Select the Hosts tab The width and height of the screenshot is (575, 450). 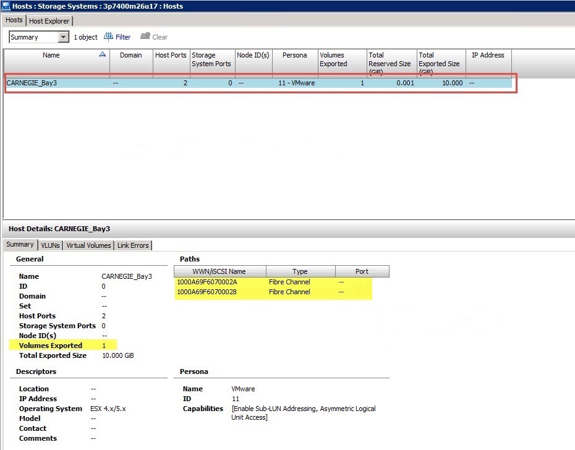(14, 20)
